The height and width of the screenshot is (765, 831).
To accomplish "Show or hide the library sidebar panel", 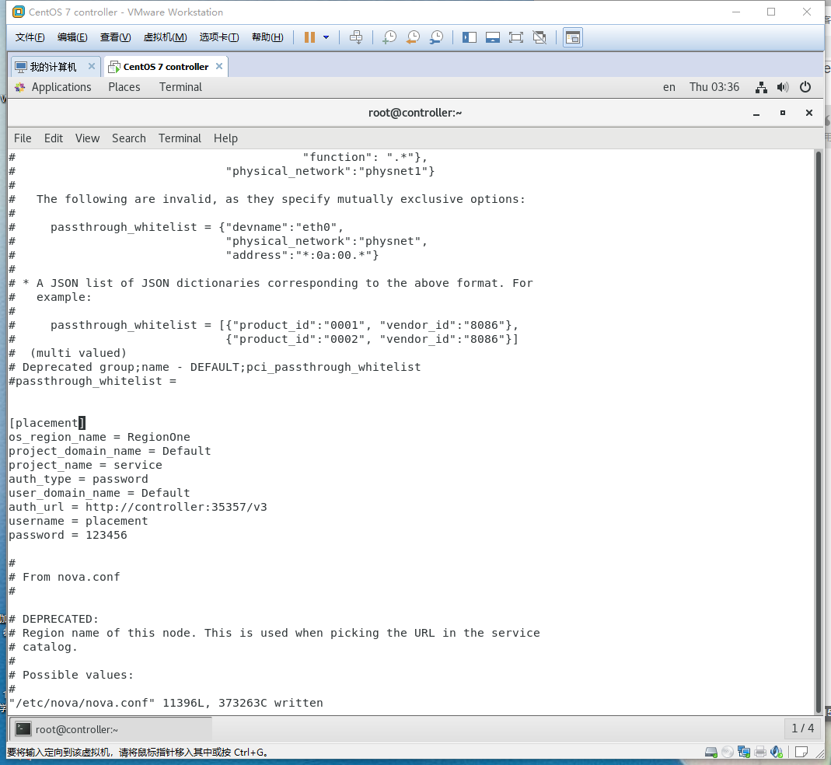I will click(470, 37).
